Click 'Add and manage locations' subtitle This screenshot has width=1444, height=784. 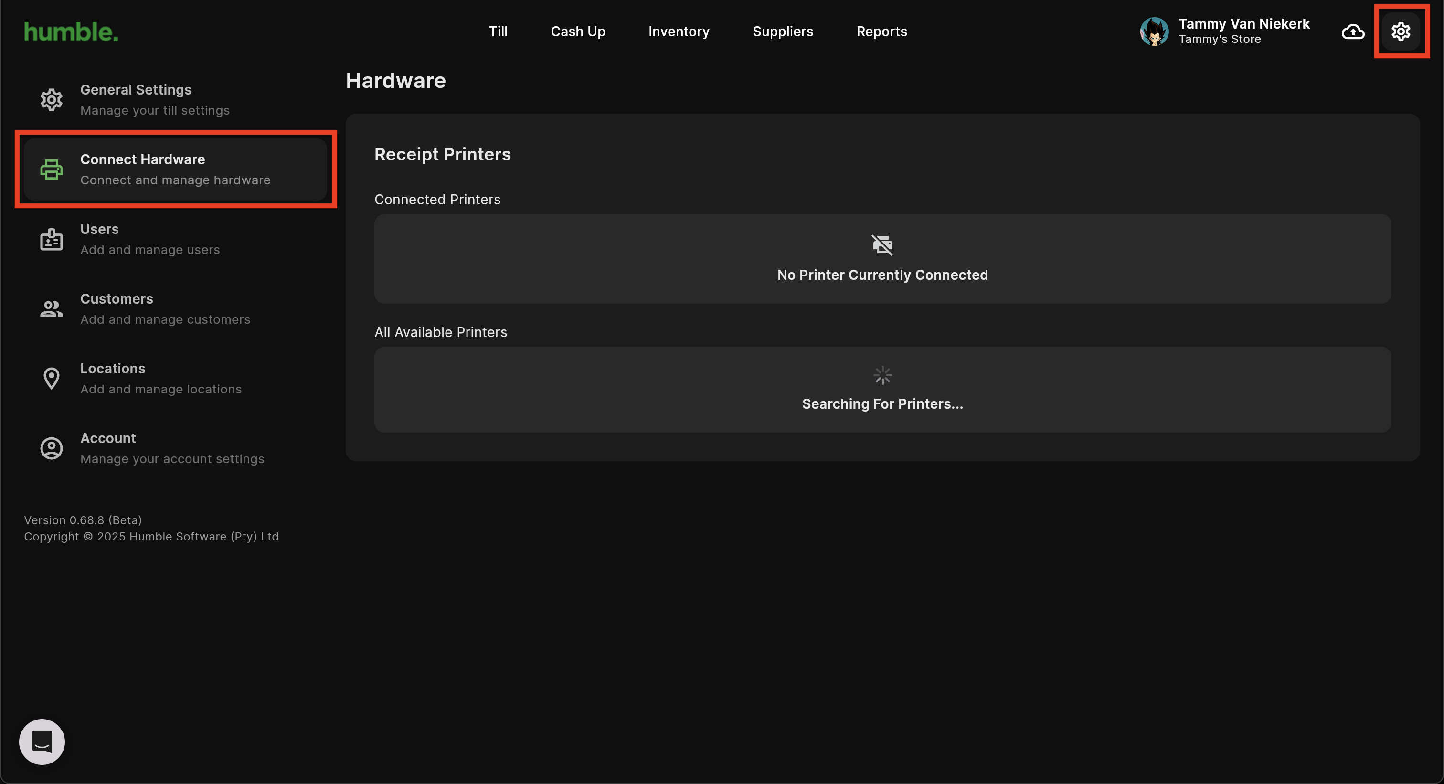[x=161, y=389]
